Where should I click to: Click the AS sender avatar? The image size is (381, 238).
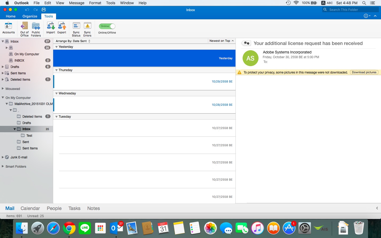[250, 58]
